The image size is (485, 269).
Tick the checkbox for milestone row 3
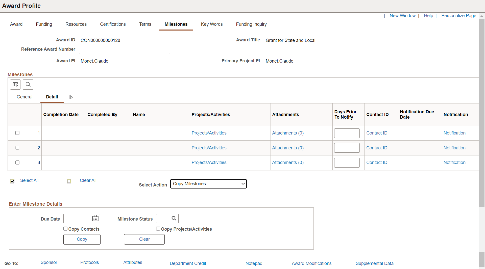(x=17, y=163)
